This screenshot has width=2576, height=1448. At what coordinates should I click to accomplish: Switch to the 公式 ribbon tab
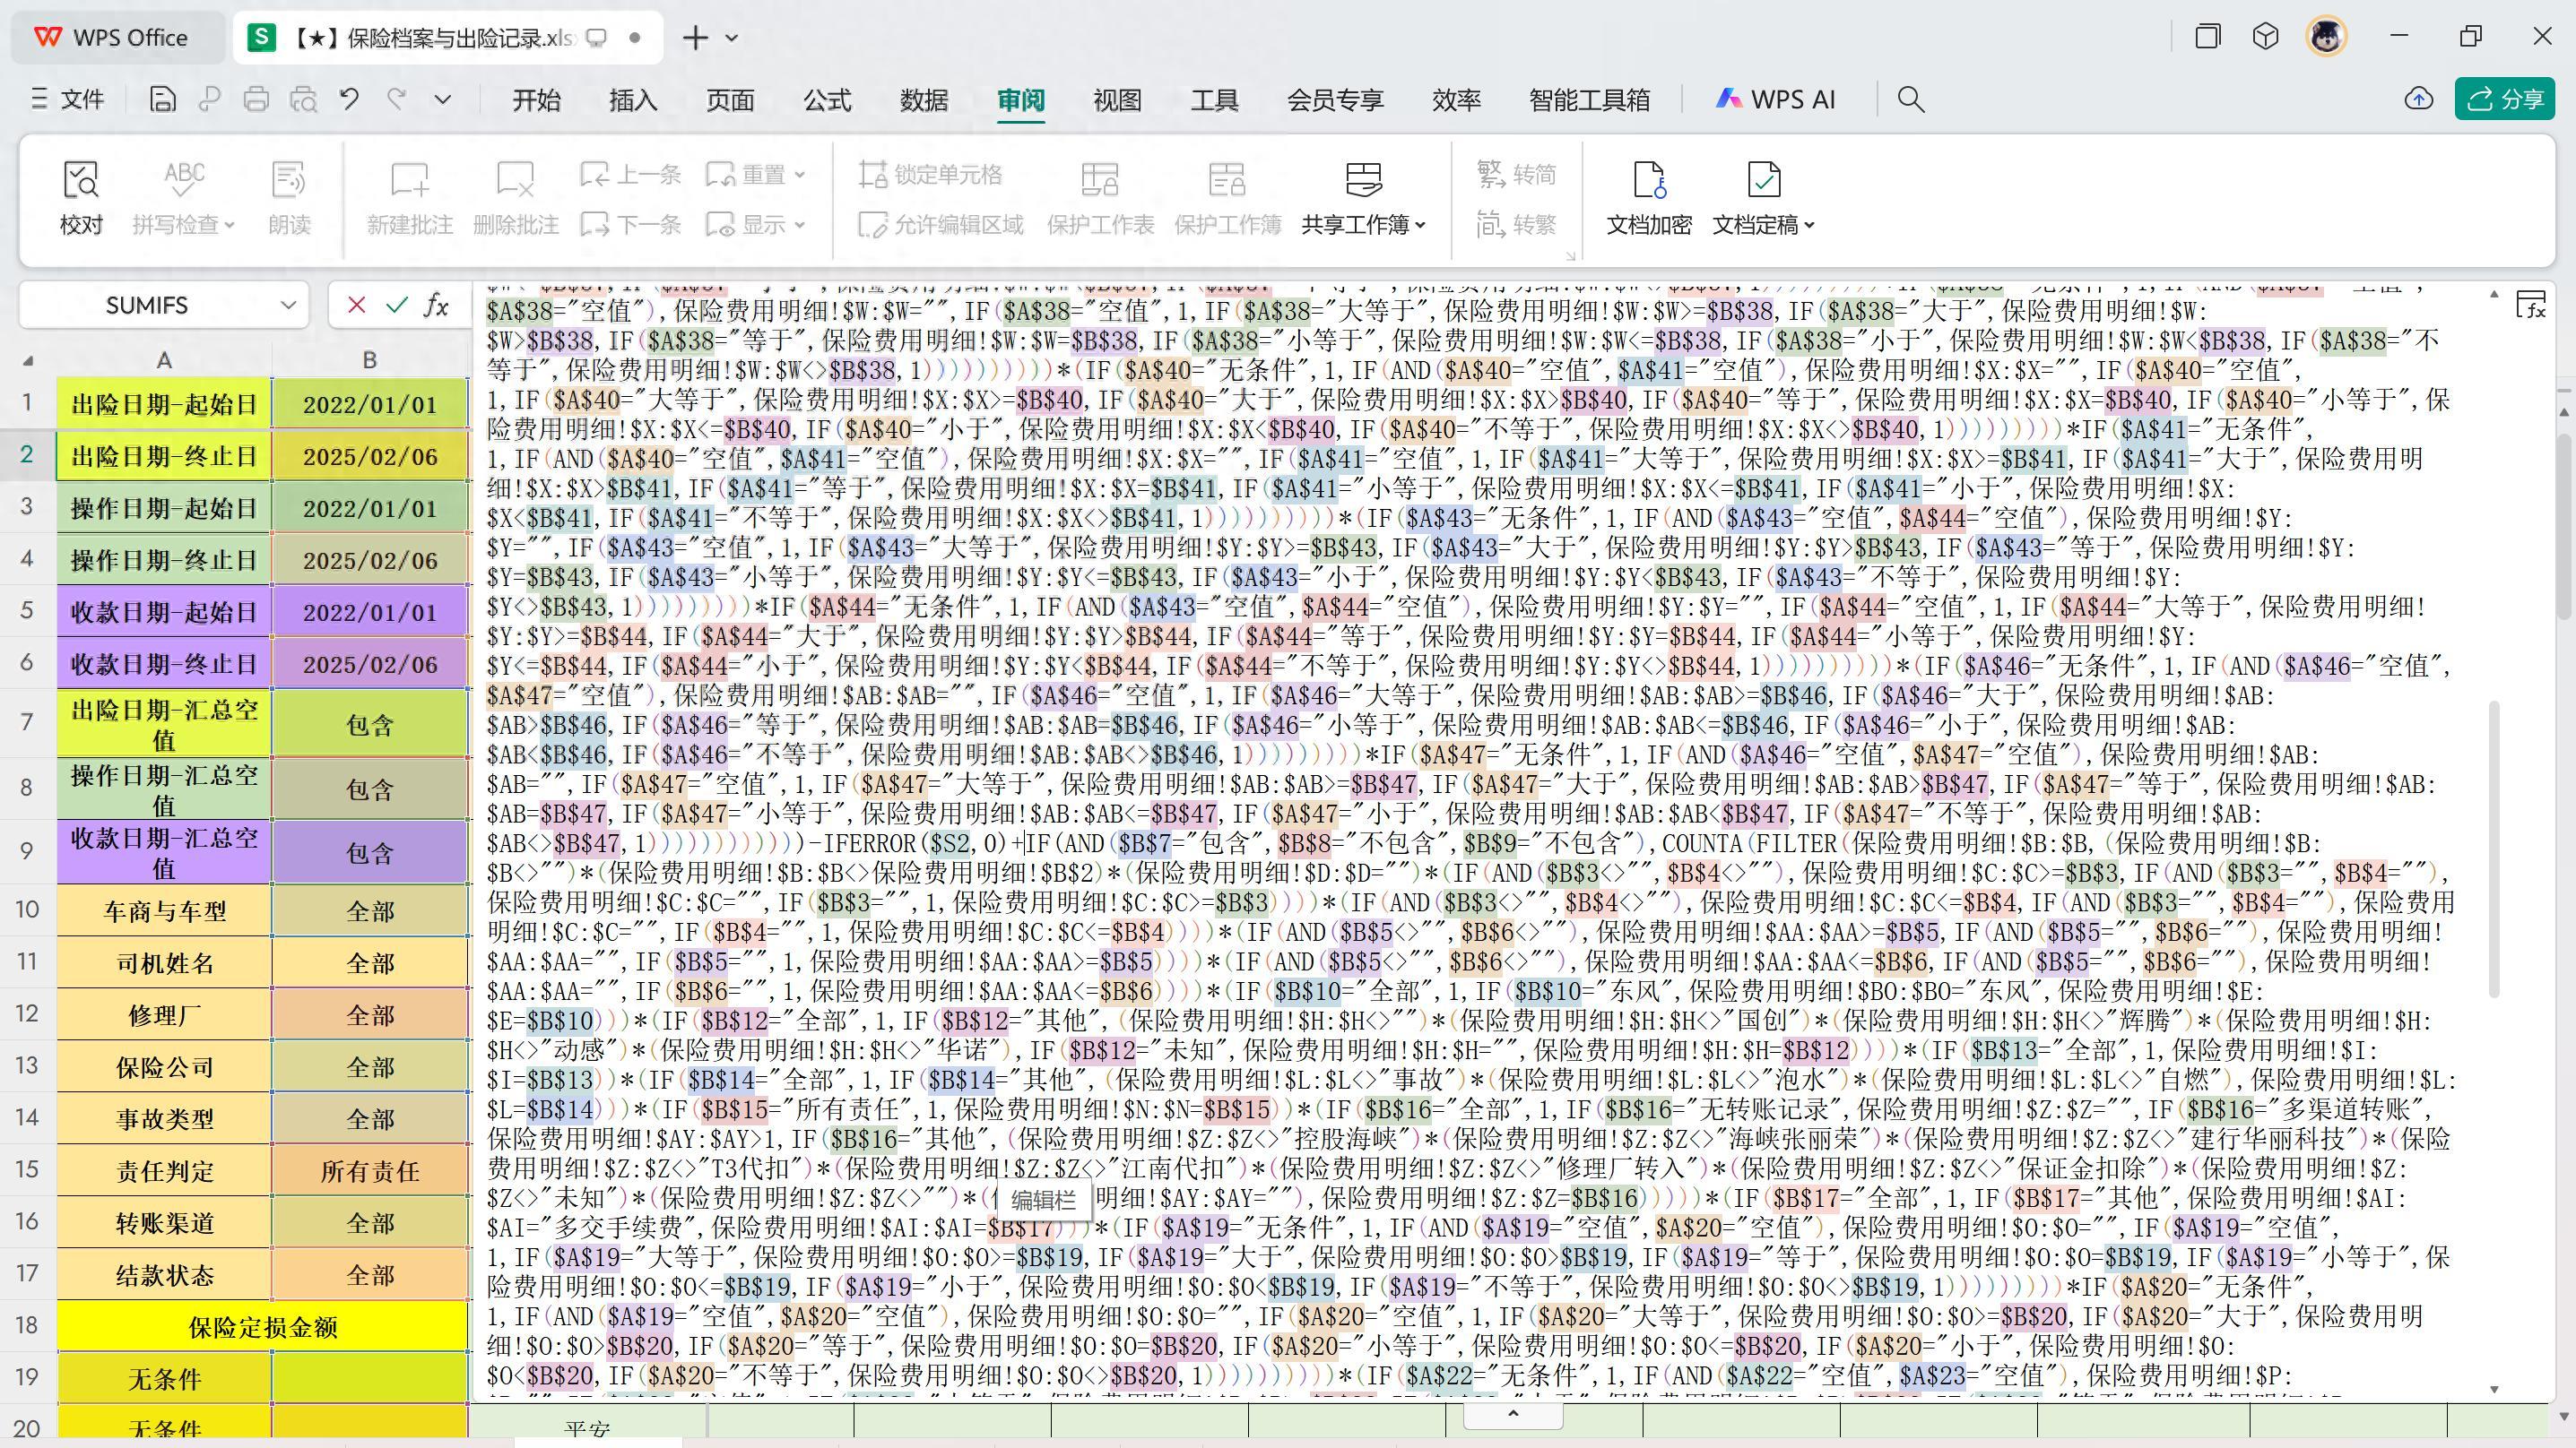(x=825, y=99)
